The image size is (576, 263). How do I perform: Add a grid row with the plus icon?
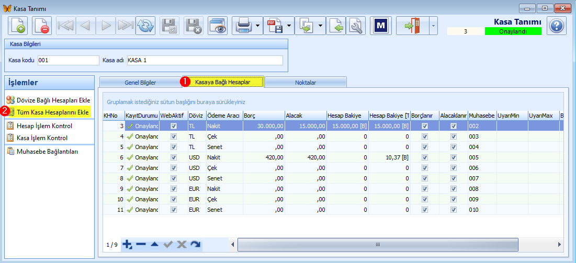tap(127, 244)
